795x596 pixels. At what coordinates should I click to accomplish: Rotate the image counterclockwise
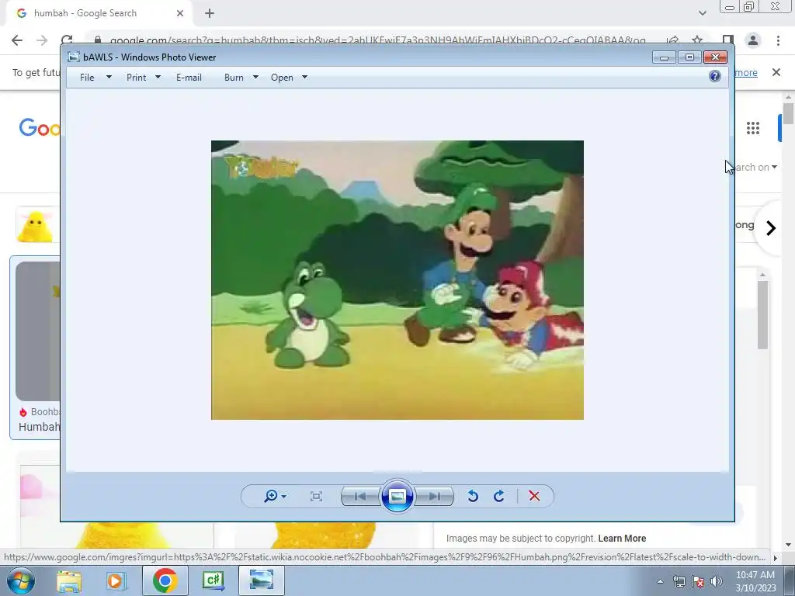[473, 496]
